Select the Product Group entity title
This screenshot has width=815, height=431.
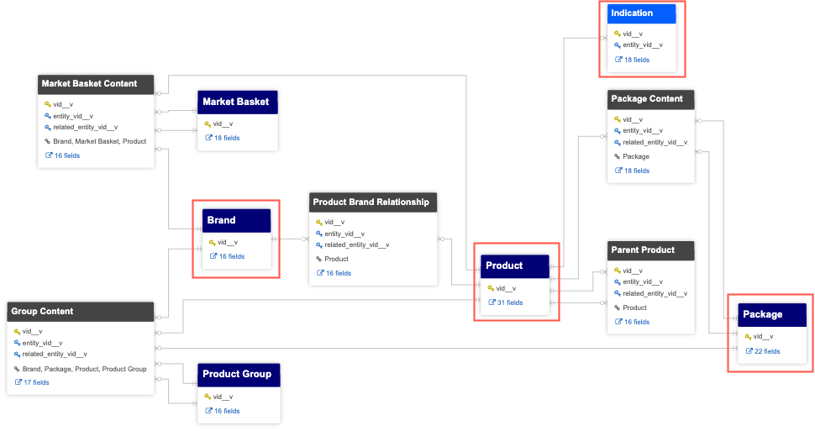[239, 375]
